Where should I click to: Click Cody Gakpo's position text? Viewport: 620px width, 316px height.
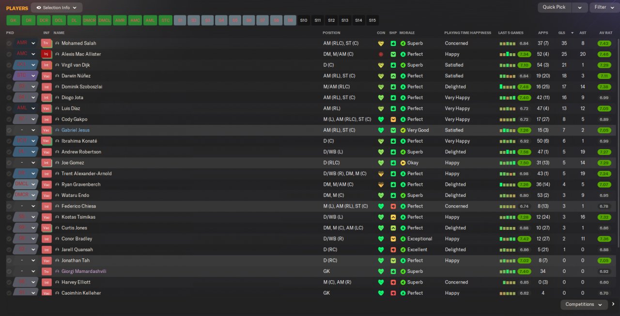(x=347, y=119)
